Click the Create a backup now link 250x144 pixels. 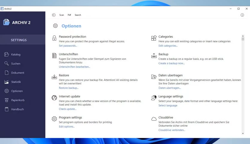(x=171, y=63)
